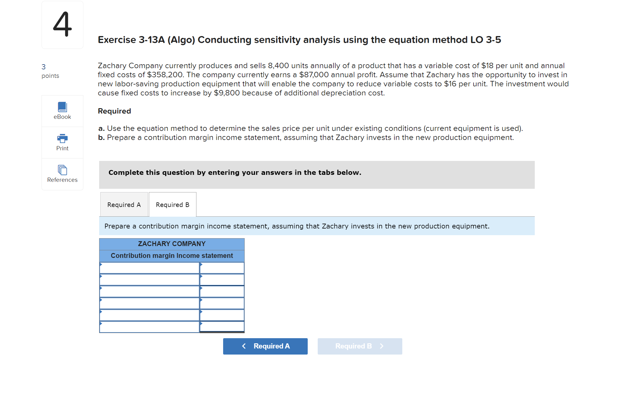Open the third row label dropdown
This screenshot has height=400, width=643.
coord(101,291)
